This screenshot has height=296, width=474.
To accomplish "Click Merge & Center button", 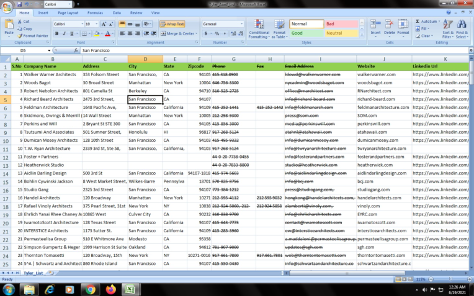I will point(177,33).
